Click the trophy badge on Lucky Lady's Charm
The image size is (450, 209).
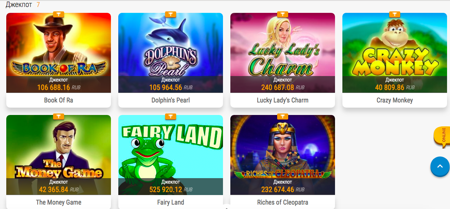283,14
